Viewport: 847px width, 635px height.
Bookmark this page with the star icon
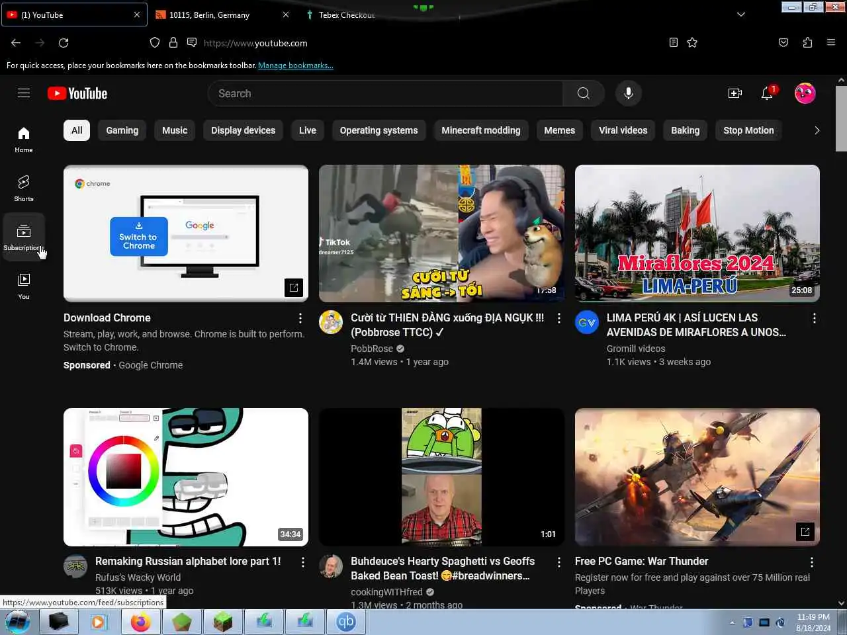tap(692, 43)
